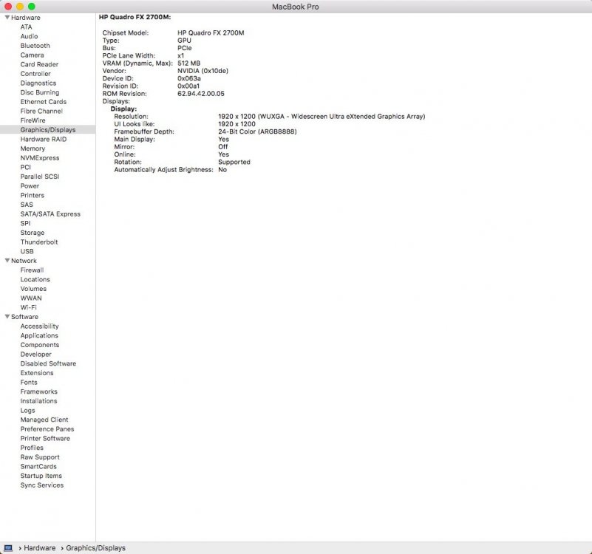This screenshot has width=592, height=554.
Task: Collapse the Network section triangle
Action: (x=7, y=261)
